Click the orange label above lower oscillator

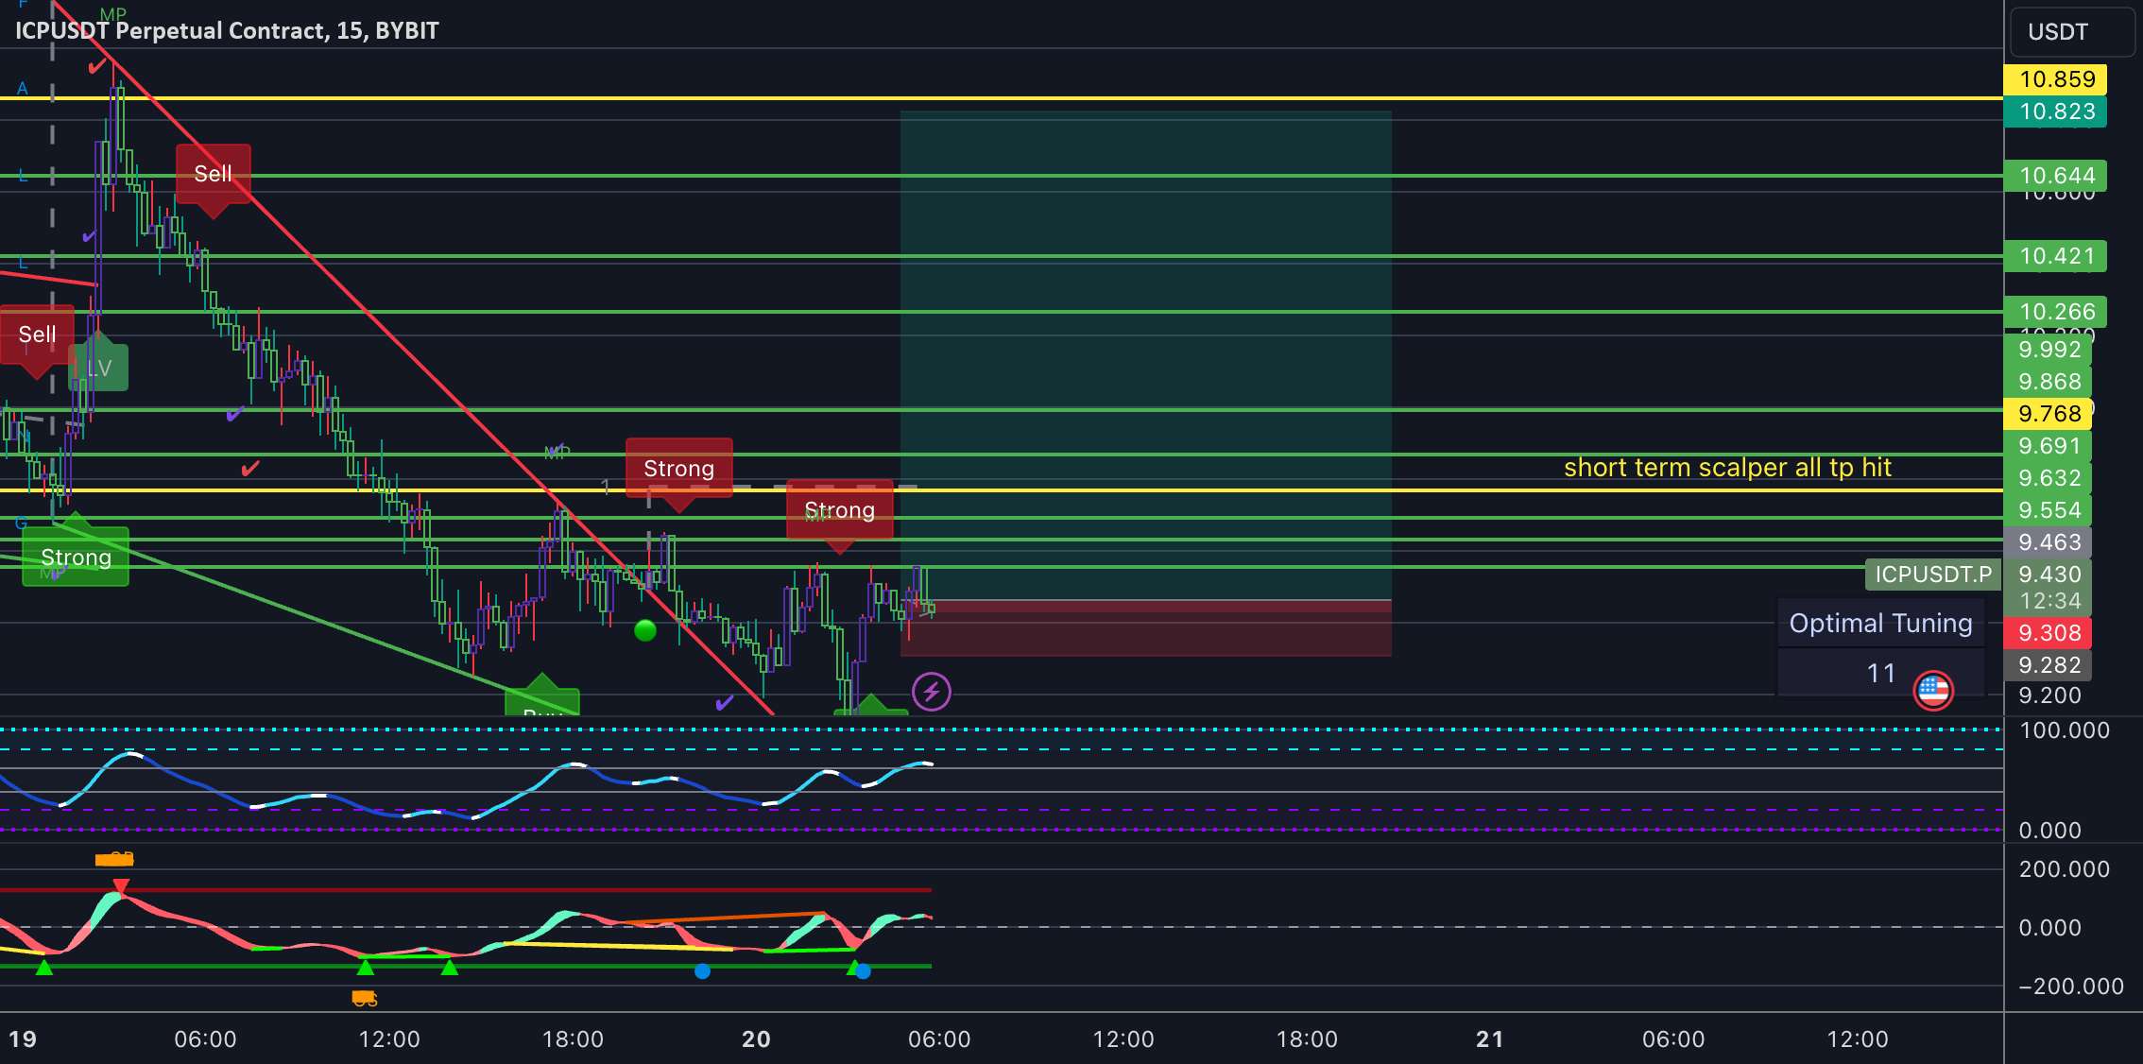tap(114, 859)
